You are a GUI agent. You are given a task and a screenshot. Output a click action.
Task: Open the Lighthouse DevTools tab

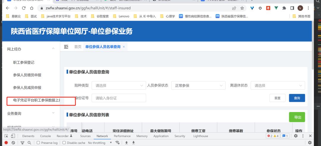point(201,136)
